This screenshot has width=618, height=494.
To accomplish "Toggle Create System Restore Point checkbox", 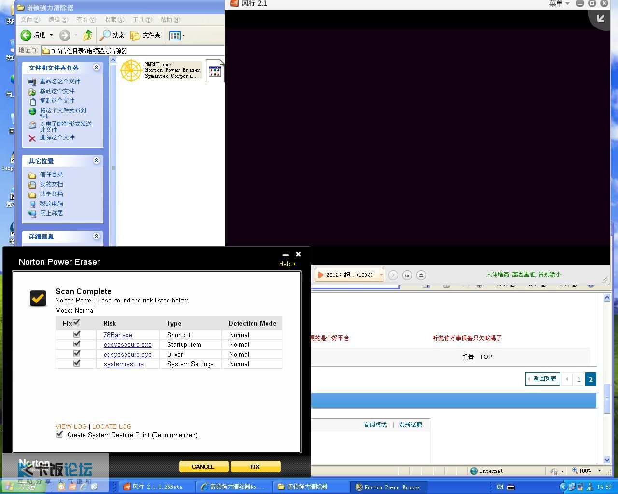I will click(x=59, y=434).
